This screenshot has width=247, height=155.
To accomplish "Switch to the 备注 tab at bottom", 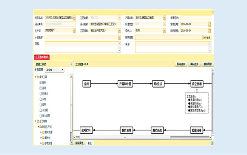I will (90, 143).
